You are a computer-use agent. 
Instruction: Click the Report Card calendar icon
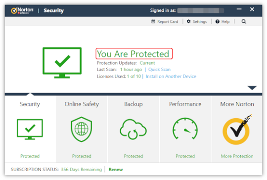[153, 21]
